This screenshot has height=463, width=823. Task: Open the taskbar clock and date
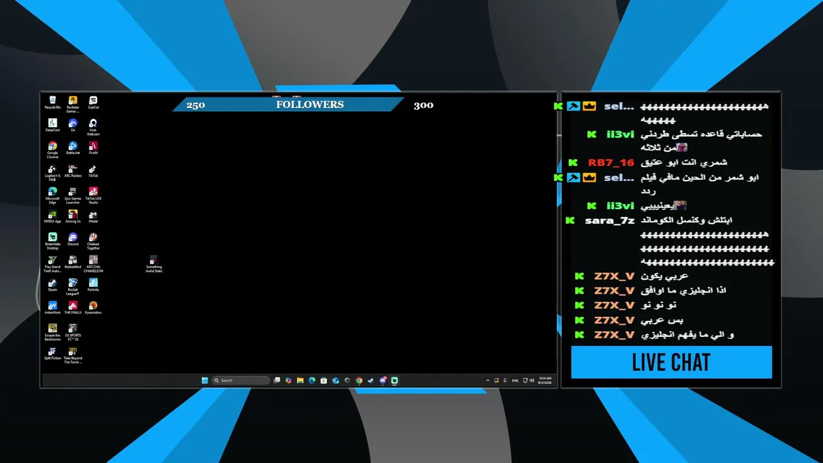pos(545,381)
